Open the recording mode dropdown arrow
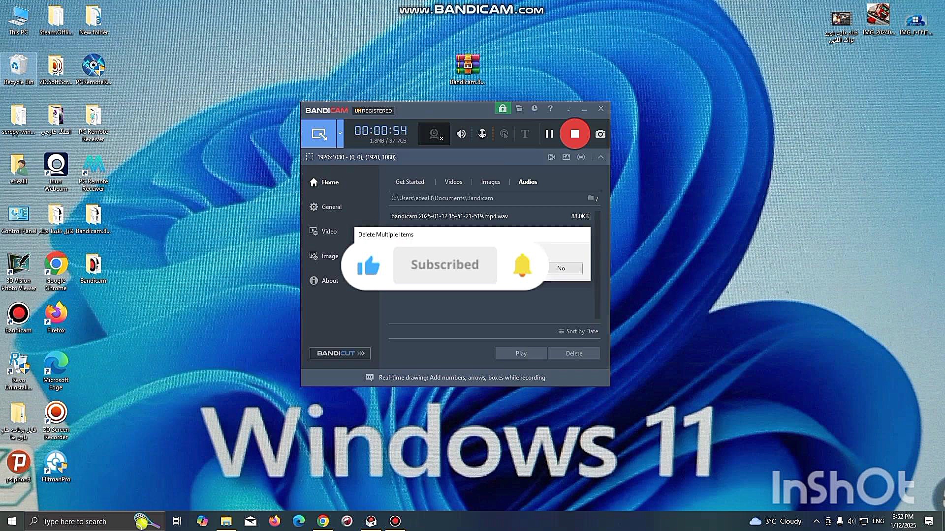The height and width of the screenshot is (531, 945). tap(340, 134)
